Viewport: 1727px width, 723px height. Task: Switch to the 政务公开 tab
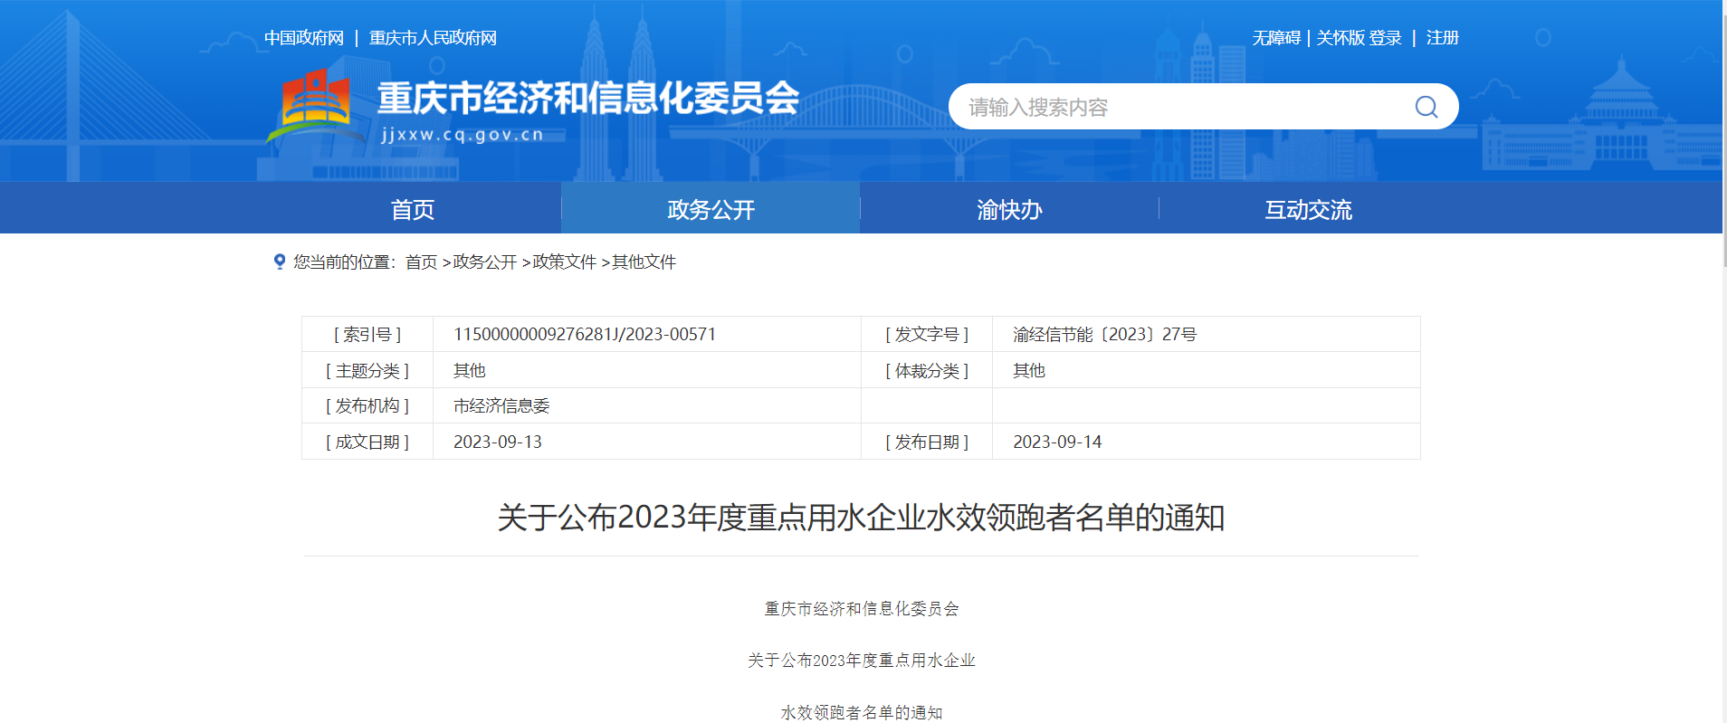[x=711, y=209]
